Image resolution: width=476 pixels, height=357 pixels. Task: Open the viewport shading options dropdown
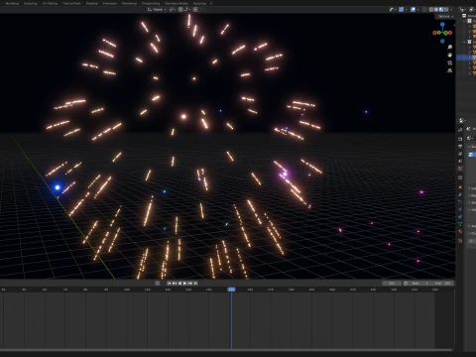point(451,9)
